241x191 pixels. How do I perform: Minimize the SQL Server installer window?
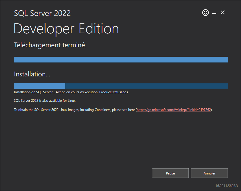[214, 13]
